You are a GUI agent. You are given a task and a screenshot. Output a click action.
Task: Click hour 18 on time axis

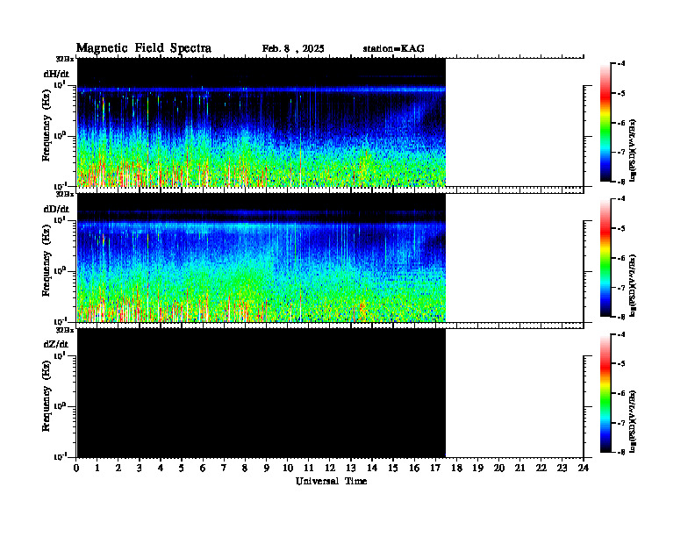[x=456, y=468]
